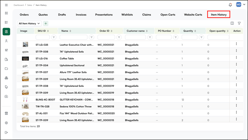
Task: Open the SKU ID column filter funnel
Action: (x=54, y=37)
